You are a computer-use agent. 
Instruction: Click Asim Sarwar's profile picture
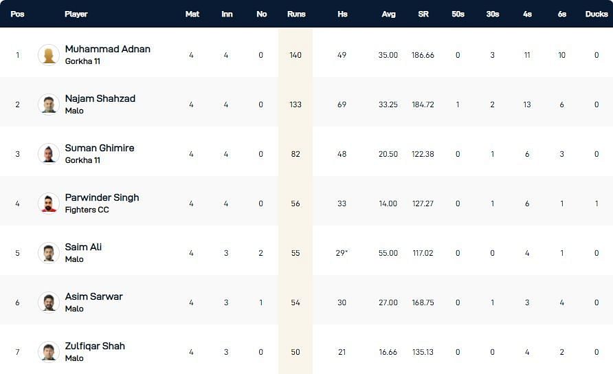pos(49,302)
